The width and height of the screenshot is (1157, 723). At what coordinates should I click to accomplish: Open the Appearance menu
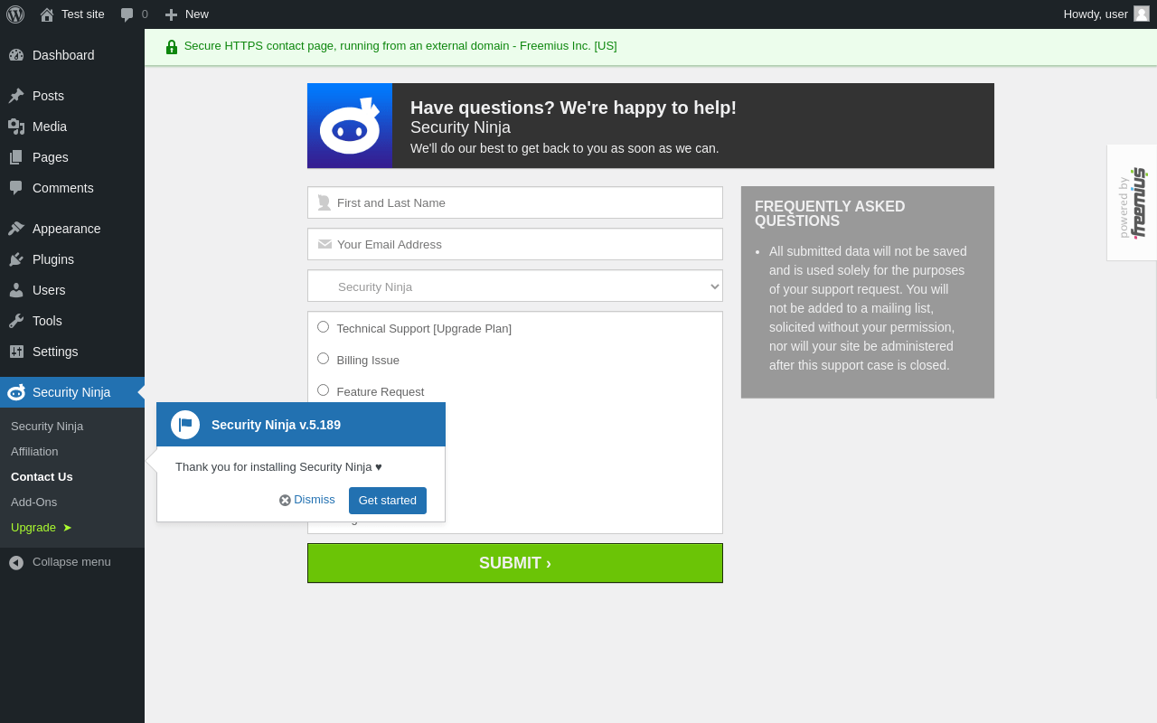point(72,229)
